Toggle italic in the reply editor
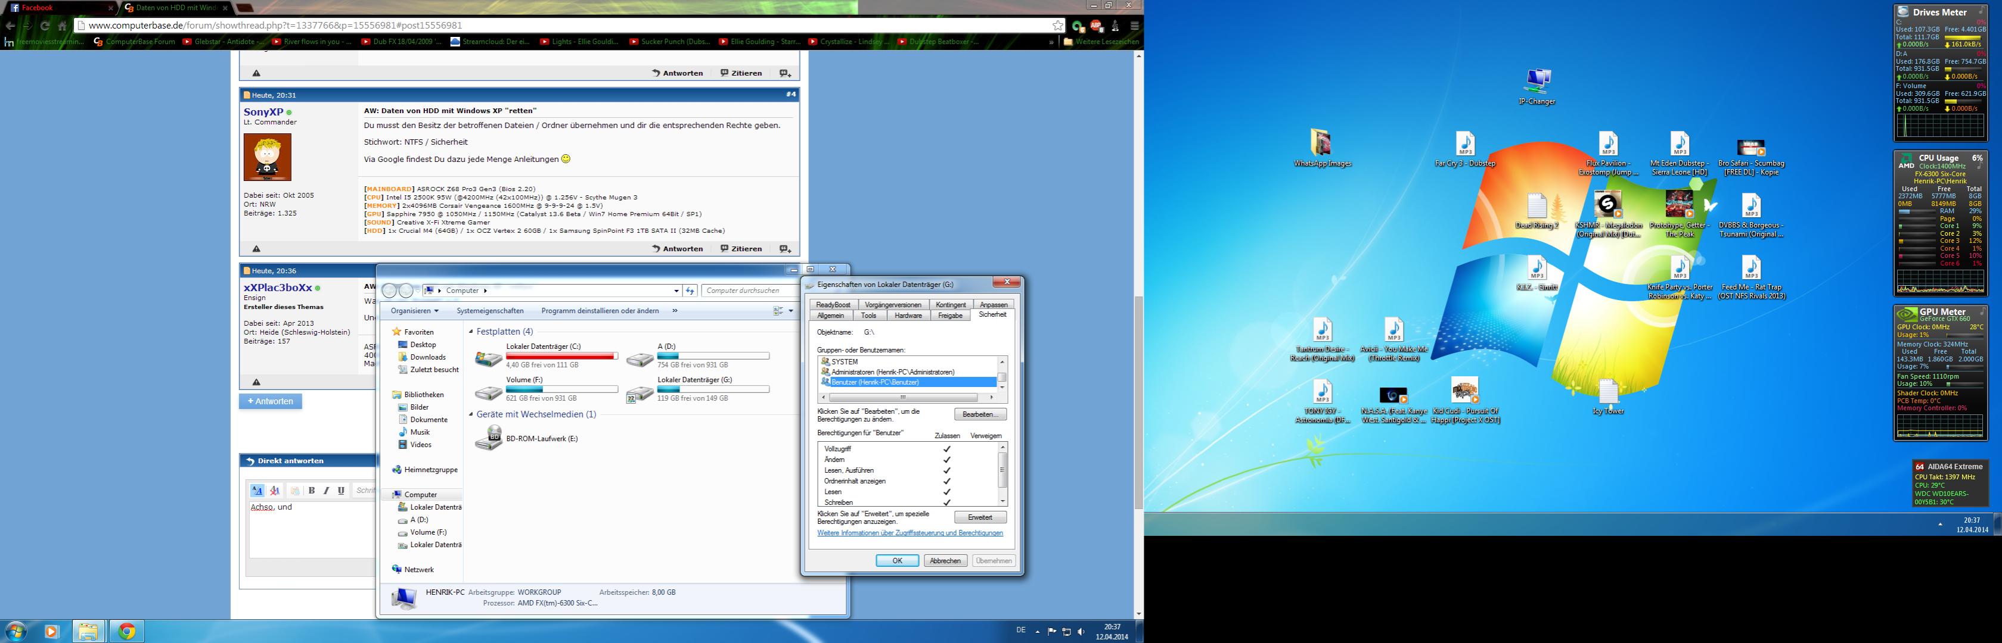2002x643 pixels. 327,491
